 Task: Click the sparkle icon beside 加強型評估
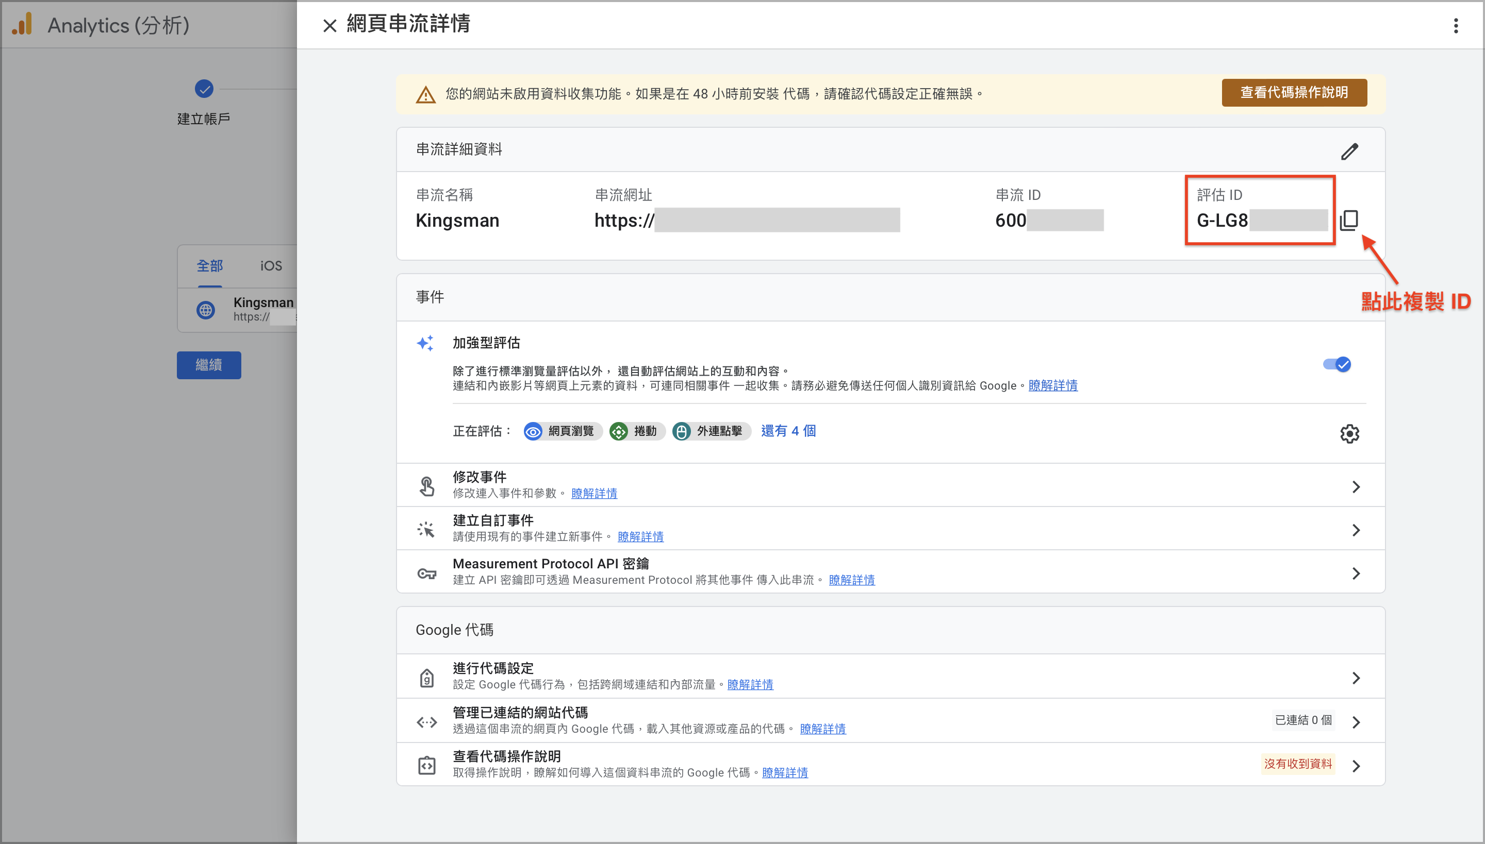(x=425, y=343)
